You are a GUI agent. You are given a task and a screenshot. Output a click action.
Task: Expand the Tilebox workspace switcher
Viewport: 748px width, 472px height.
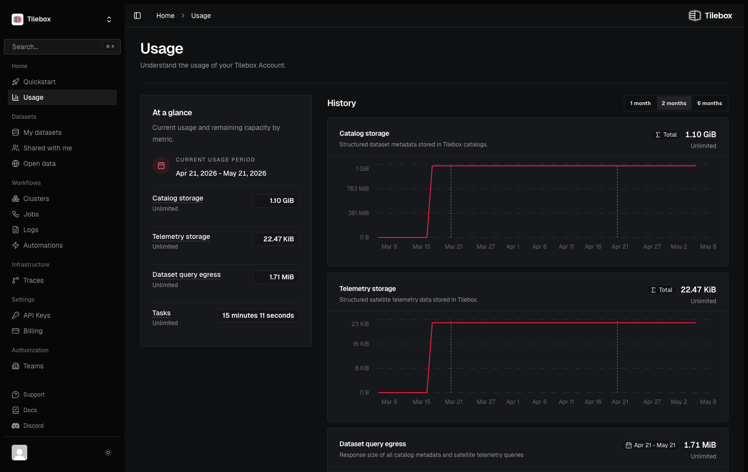(x=109, y=19)
